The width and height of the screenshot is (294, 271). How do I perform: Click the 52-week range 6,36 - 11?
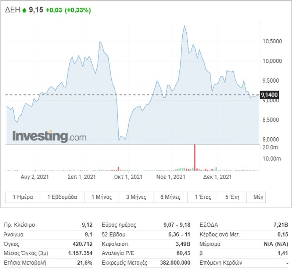coord(179,234)
